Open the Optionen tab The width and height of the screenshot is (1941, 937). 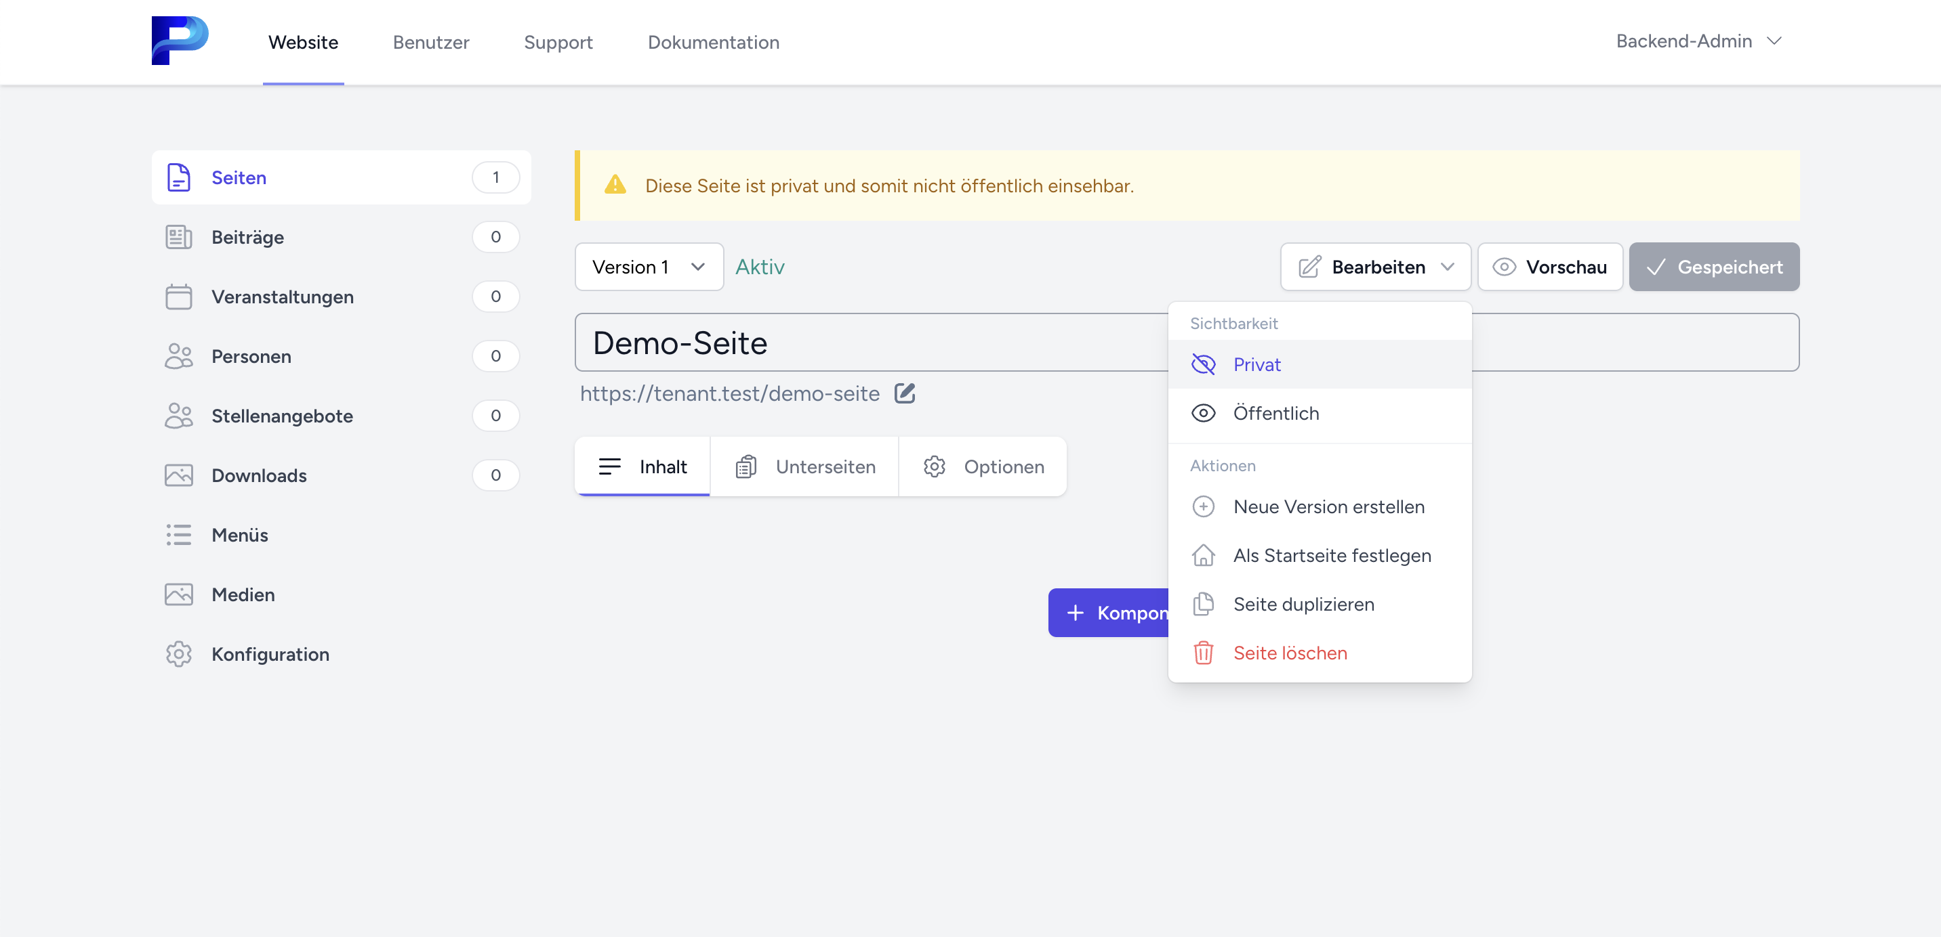click(x=983, y=466)
